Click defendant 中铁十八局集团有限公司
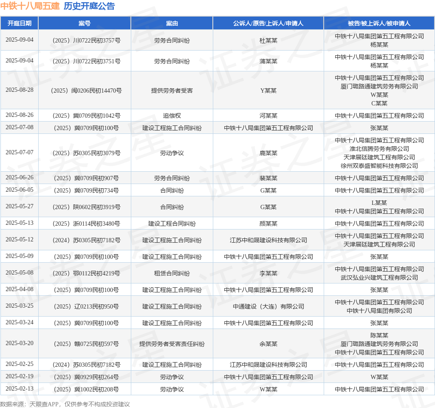Viewport: 435px width, 408px height. coord(379,311)
